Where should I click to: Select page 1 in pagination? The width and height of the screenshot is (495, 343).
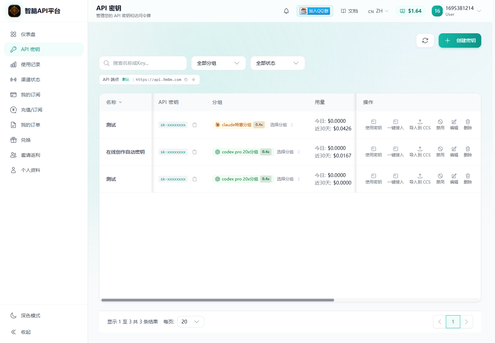click(453, 322)
